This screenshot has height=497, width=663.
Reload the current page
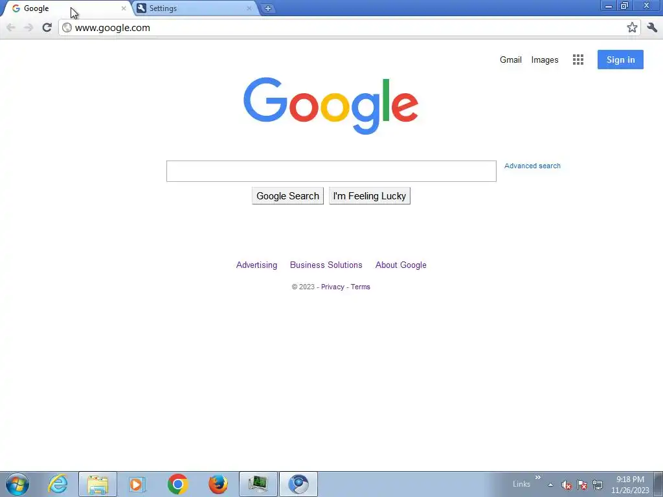47,28
